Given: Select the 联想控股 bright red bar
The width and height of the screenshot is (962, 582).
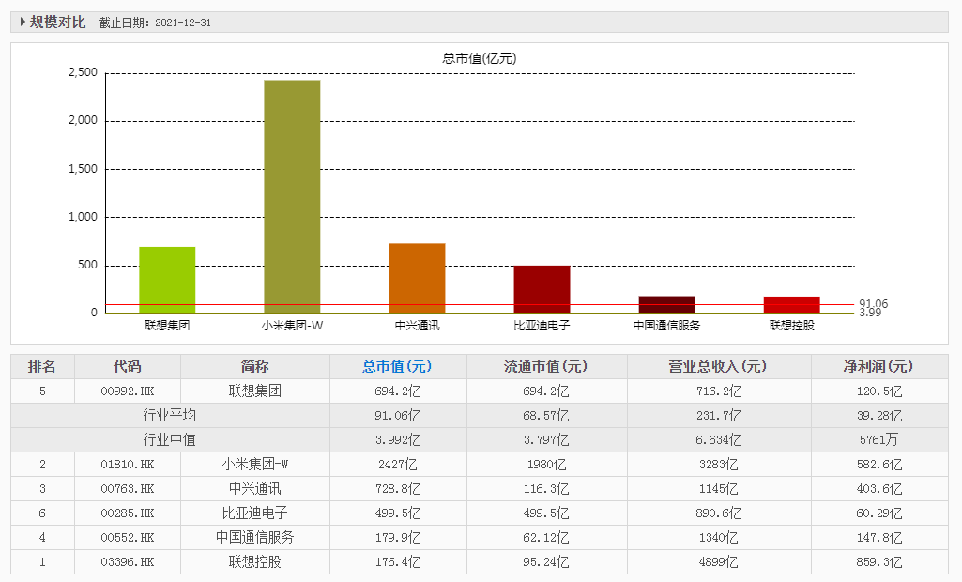Looking at the screenshot, I should (791, 304).
